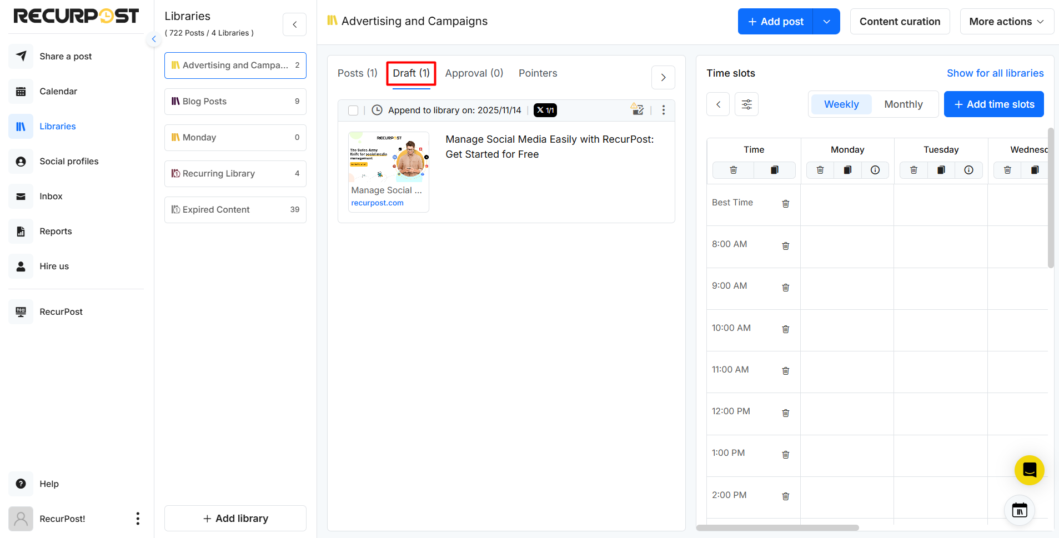The height and width of the screenshot is (538, 1059).
Task: Click the time slots vertical scrollbar
Action: [x=1051, y=198]
